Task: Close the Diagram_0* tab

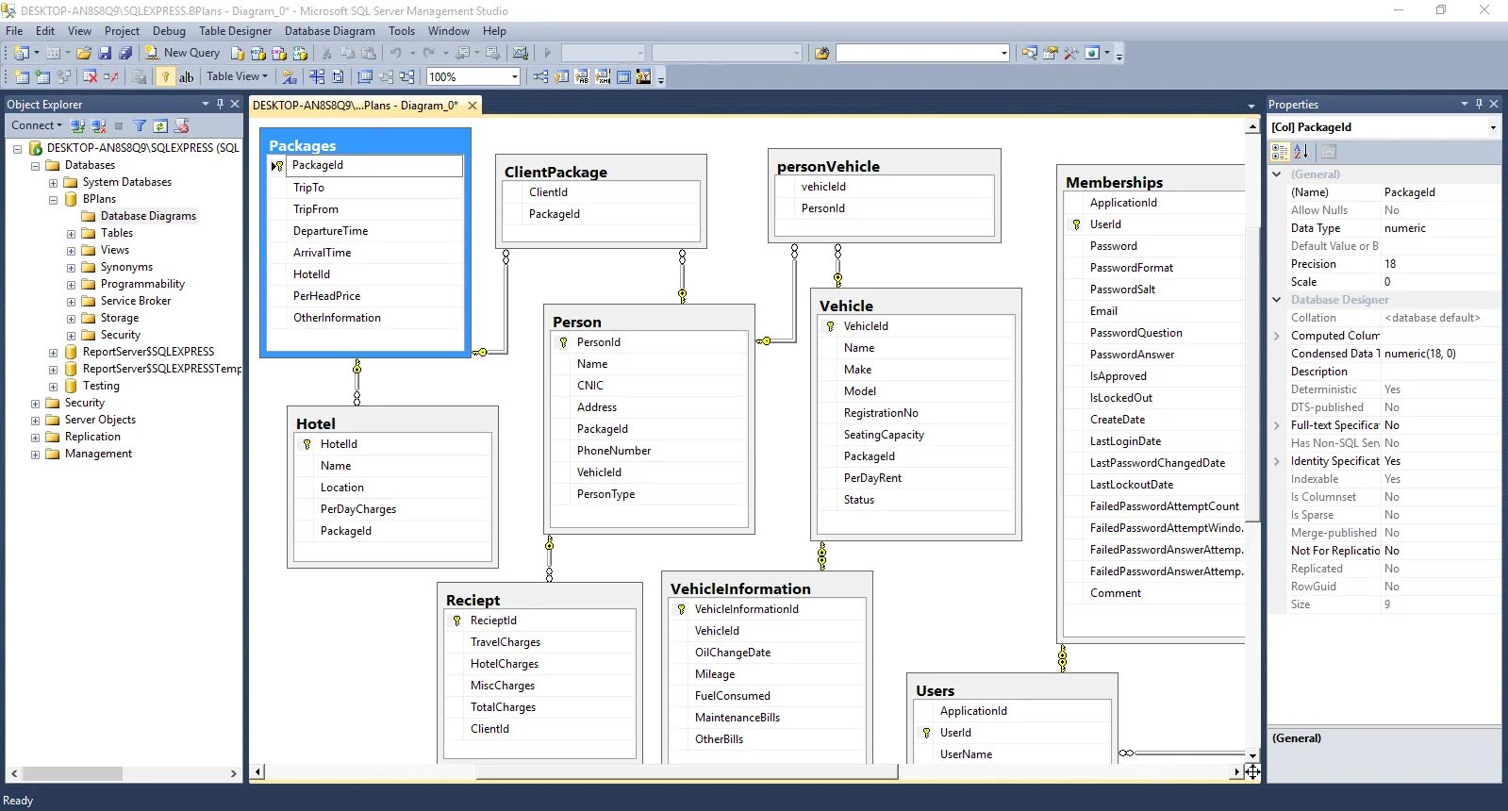Action: [x=472, y=106]
